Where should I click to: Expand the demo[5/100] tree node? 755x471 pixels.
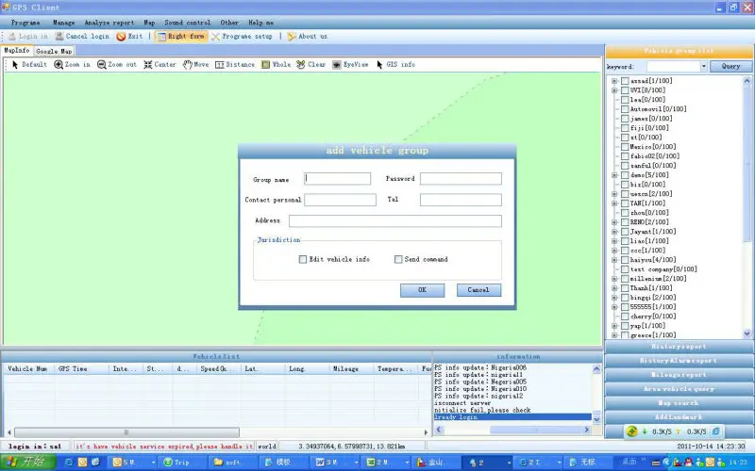[x=614, y=175]
